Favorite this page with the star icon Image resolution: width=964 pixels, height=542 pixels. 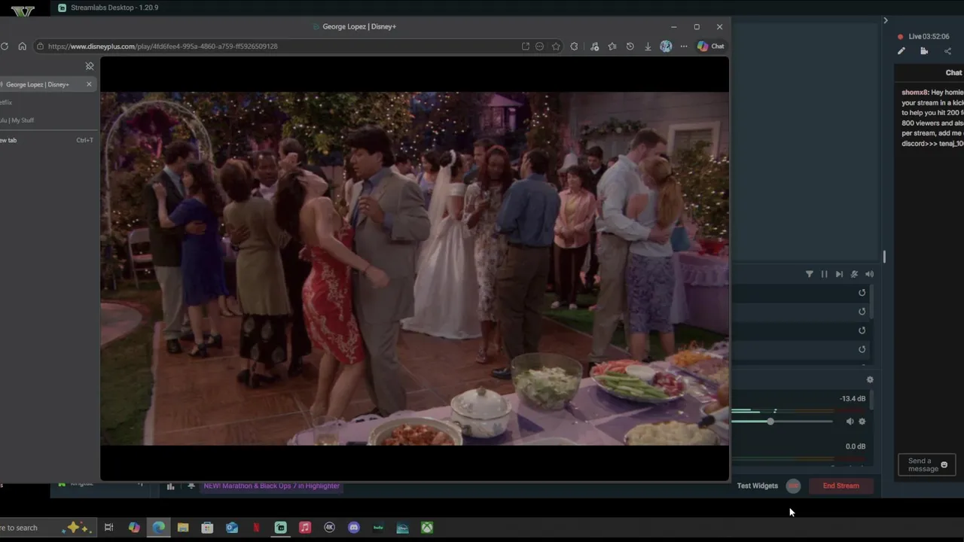(556, 46)
